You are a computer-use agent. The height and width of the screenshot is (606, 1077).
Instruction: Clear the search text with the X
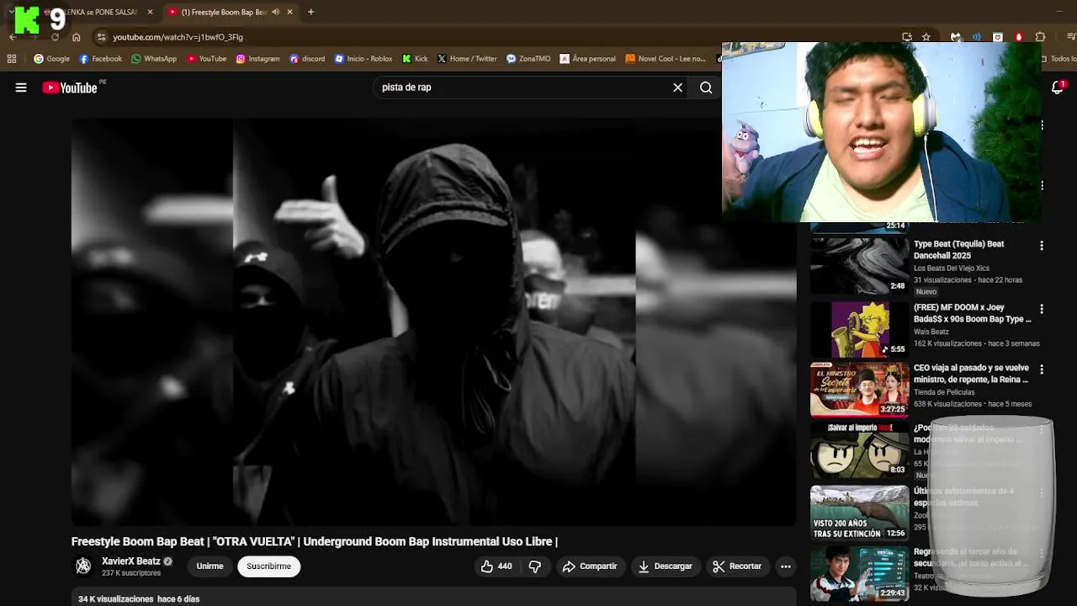677,88
